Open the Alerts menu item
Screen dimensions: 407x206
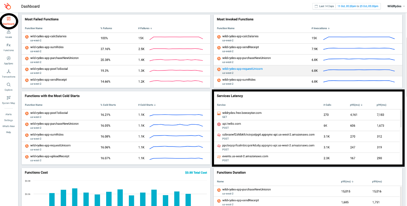[x=8, y=114]
